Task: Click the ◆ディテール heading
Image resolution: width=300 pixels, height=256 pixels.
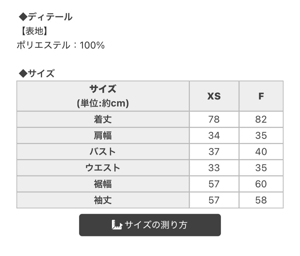Action: tap(46, 17)
